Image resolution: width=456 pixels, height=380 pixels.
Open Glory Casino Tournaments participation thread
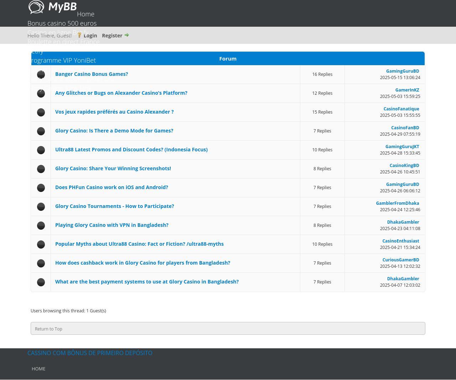click(114, 206)
